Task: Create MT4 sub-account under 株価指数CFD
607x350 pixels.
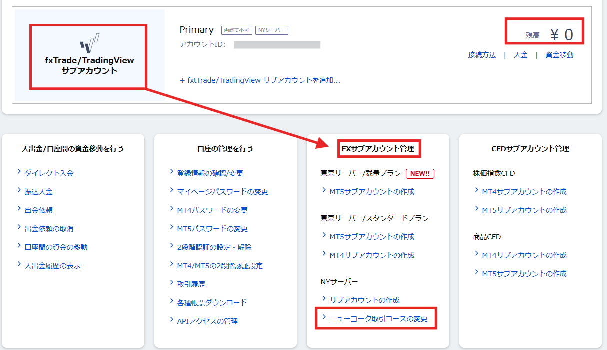Action: coord(524,192)
